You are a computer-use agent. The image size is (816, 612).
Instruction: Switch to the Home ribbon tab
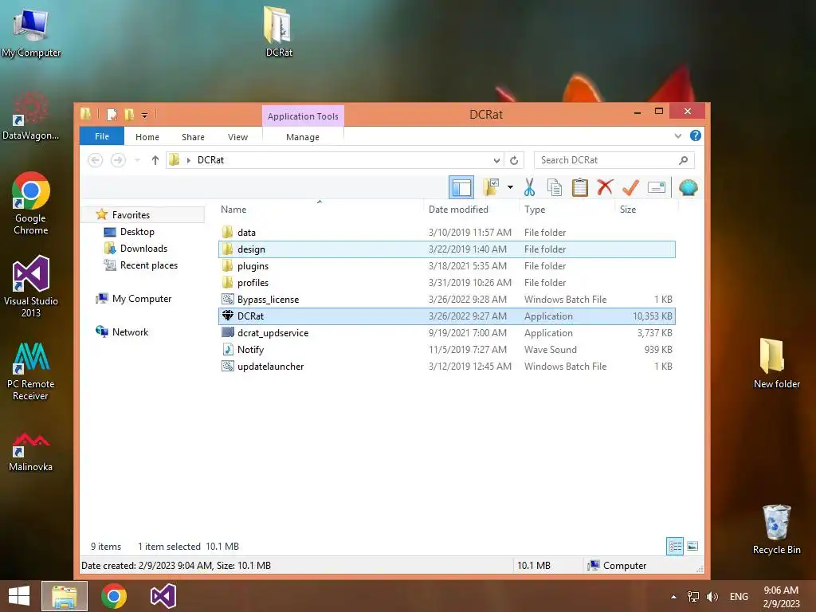147,137
